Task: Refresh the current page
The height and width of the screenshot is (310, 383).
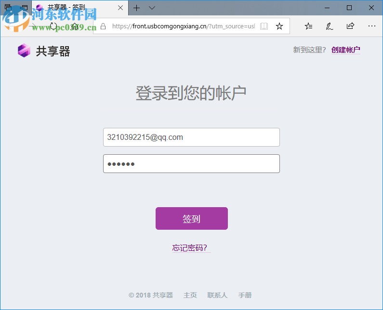Action: coord(53,26)
